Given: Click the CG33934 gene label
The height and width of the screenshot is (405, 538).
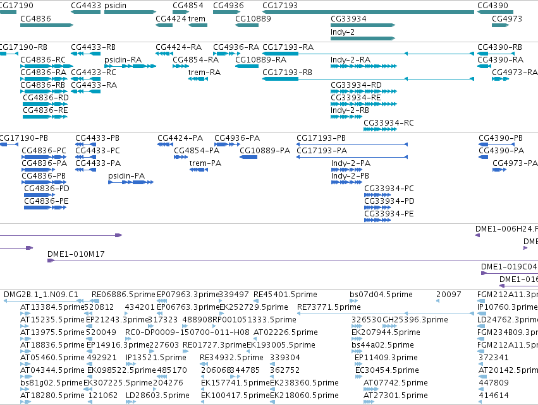Looking at the screenshot, I should point(348,19).
